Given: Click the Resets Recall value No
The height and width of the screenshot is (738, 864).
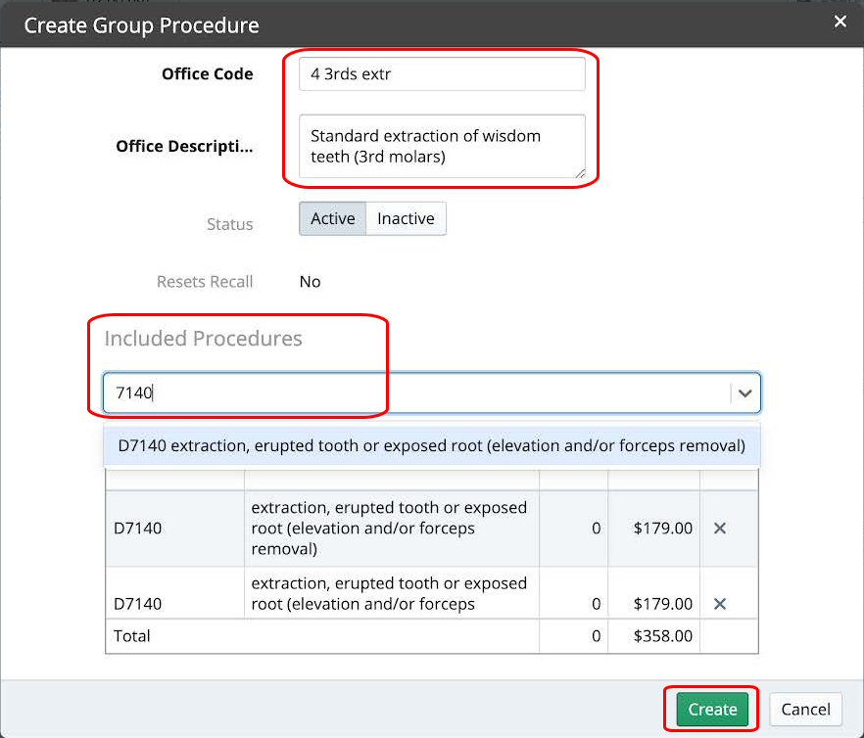Looking at the screenshot, I should (310, 282).
